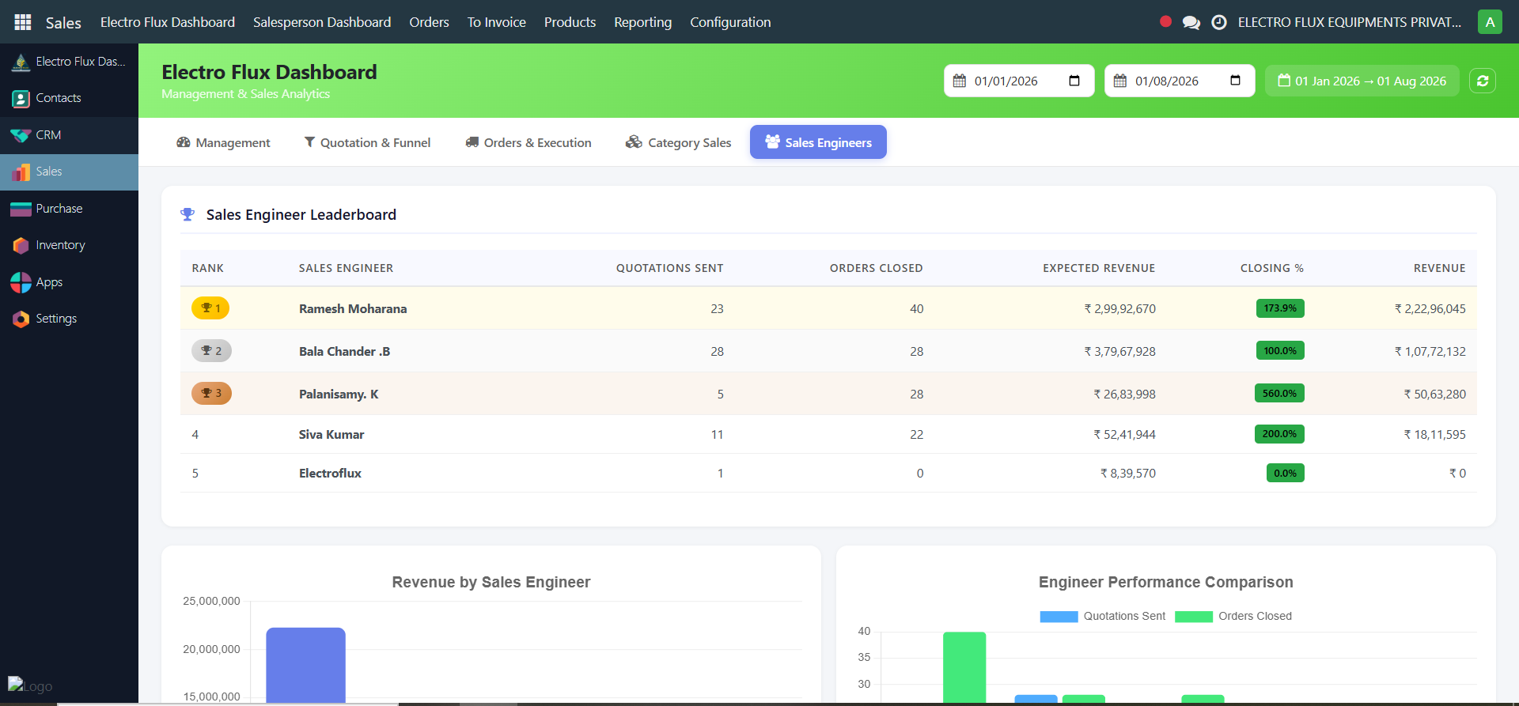Click the red recording status dot
1519x706 pixels.
[1165, 21]
